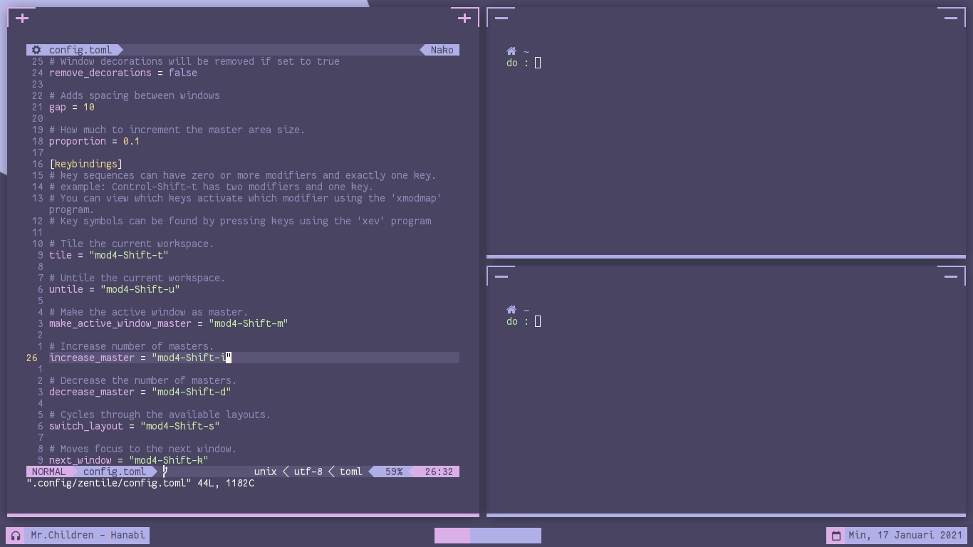Click comment "# How much to increment the master area size."

tap(177, 130)
